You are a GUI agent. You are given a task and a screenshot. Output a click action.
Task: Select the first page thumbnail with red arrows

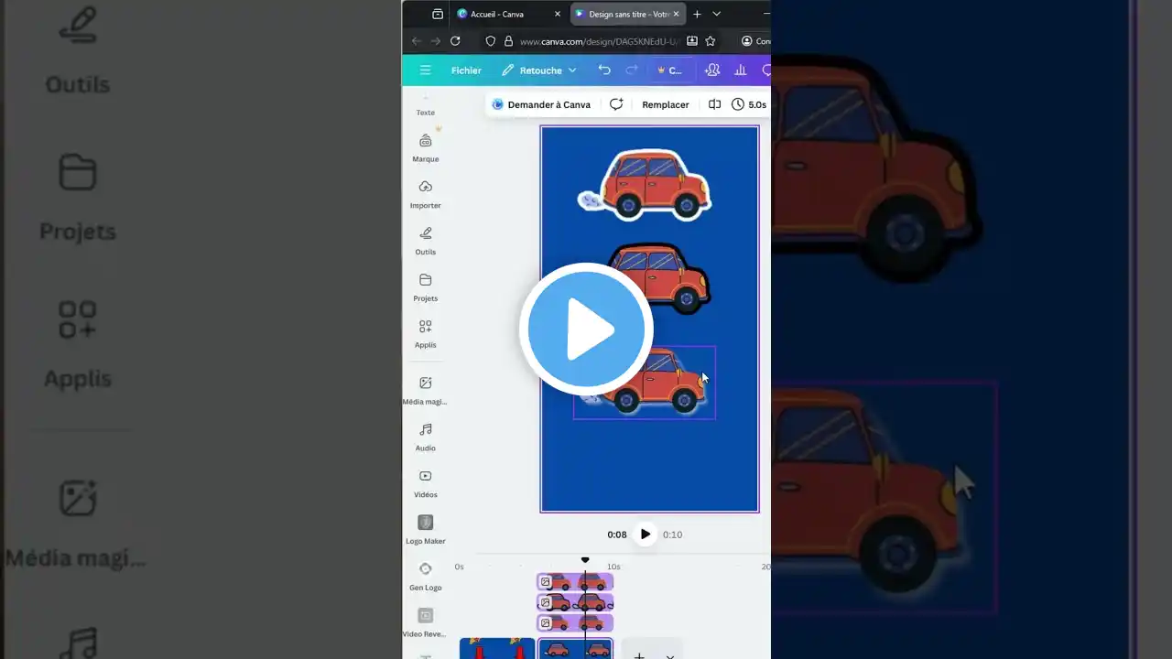point(497,649)
